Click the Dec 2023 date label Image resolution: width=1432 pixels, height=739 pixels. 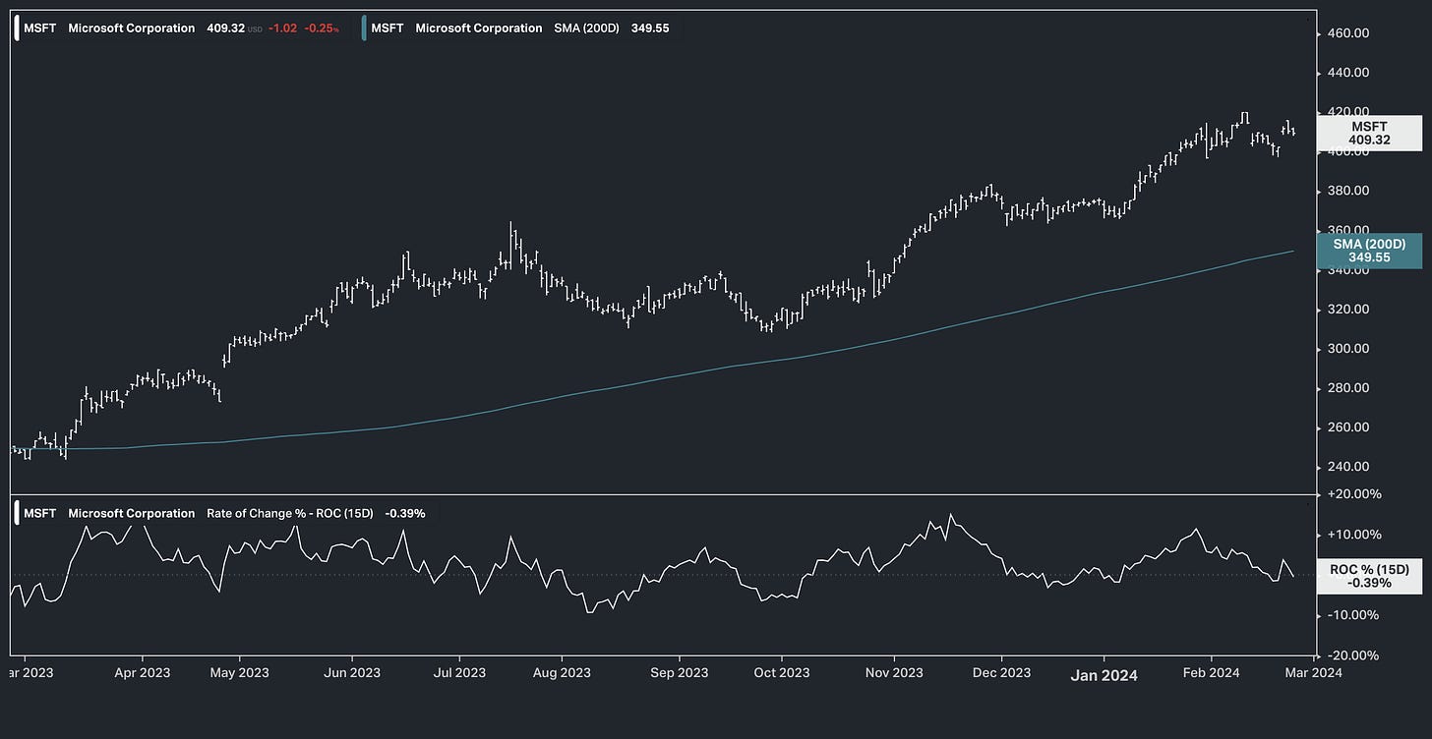[1002, 673]
